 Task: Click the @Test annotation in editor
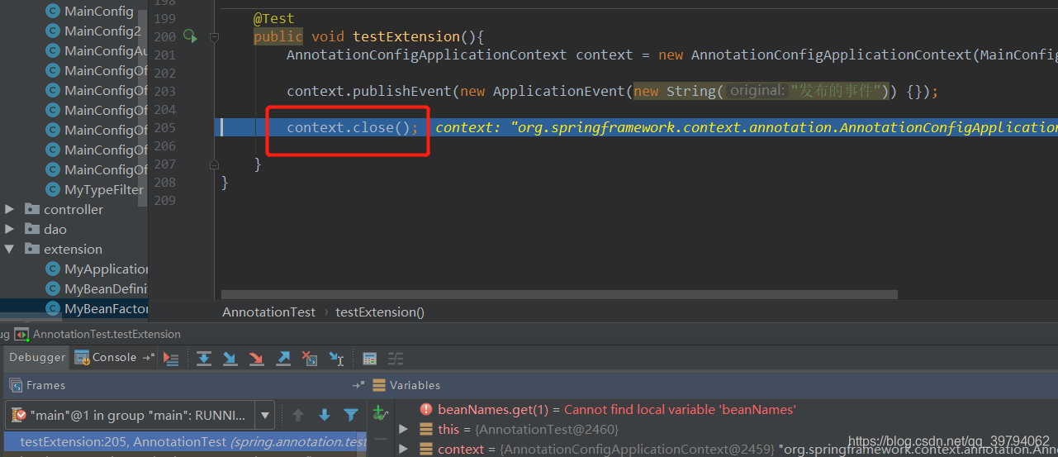pos(273,18)
